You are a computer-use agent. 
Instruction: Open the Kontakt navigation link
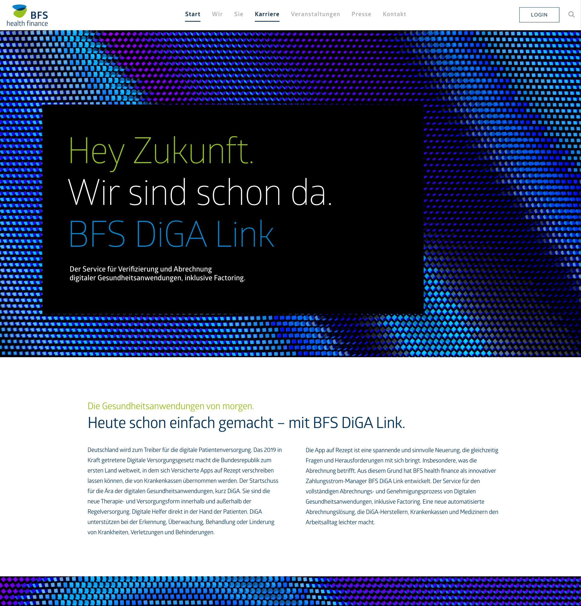(x=394, y=14)
